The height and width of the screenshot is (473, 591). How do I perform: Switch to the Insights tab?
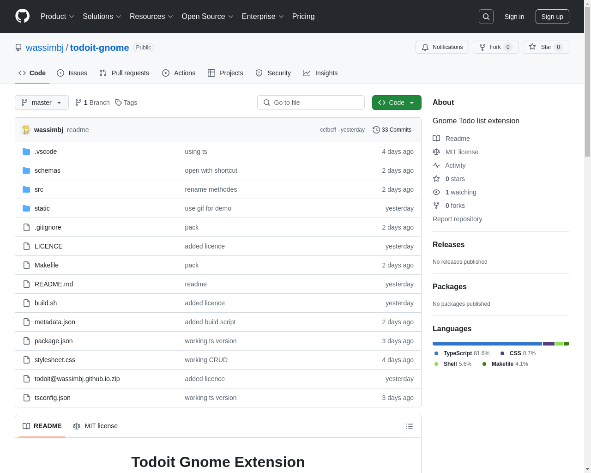320,73
